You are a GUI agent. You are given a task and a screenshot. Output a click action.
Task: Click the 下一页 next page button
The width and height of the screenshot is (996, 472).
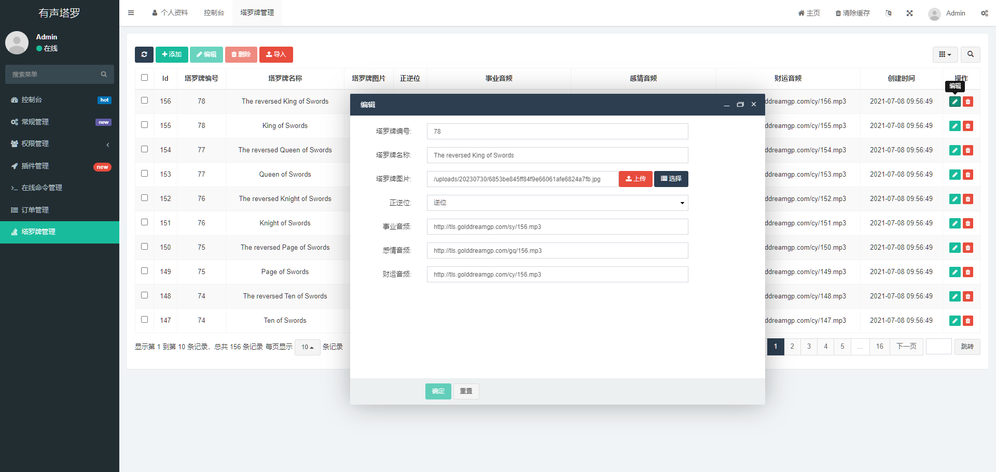pyautogui.click(x=906, y=347)
